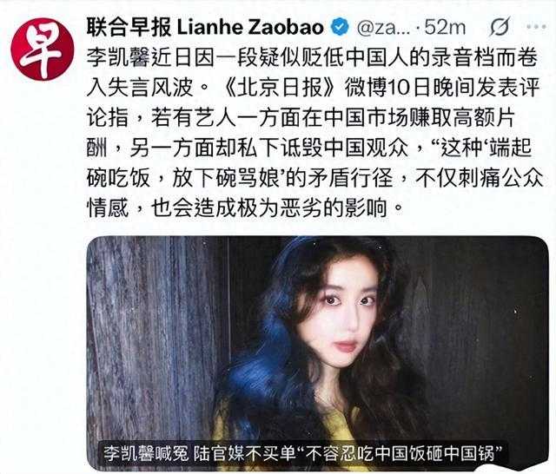Select the Chinese display name 联合早报
The width and height of the screenshot is (556, 474).
pos(129,27)
